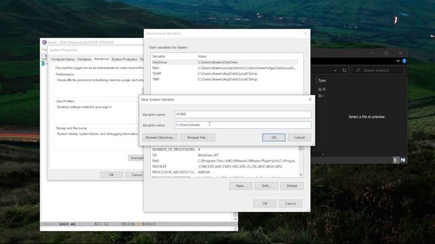Select Advanced tab in System Properties
Screen dimensions: 435x244
pyautogui.click(x=101, y=59)
